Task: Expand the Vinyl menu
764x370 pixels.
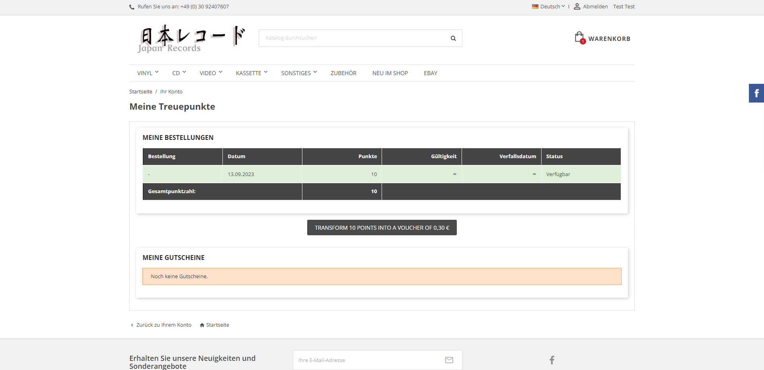Action: 148,73
